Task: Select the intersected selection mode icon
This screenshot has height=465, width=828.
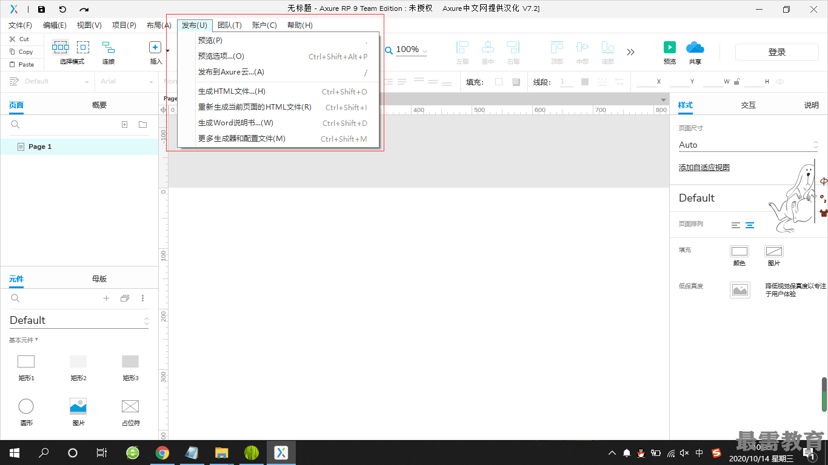Action: coord(60,47)
